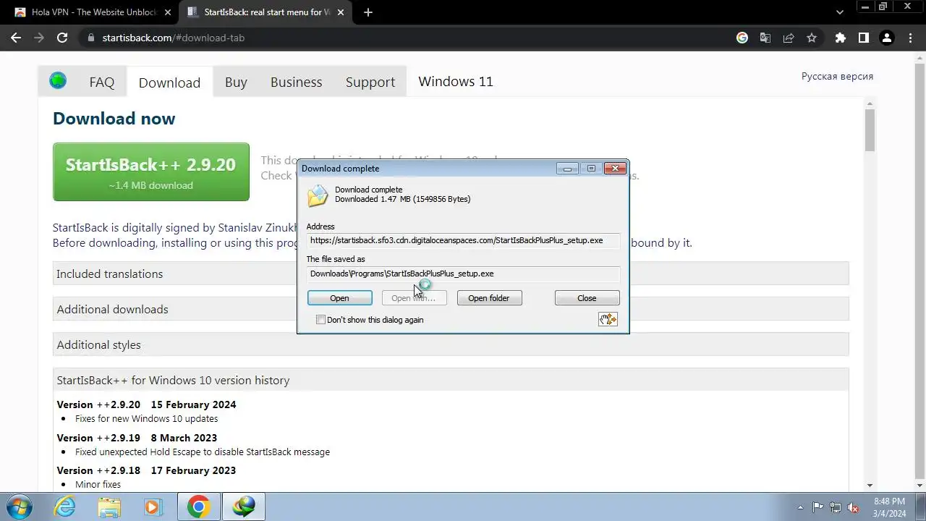Click the drag-and-drop hand icon in dialog
The height and width of the screenshot is (521, 926).
[608, 319]
